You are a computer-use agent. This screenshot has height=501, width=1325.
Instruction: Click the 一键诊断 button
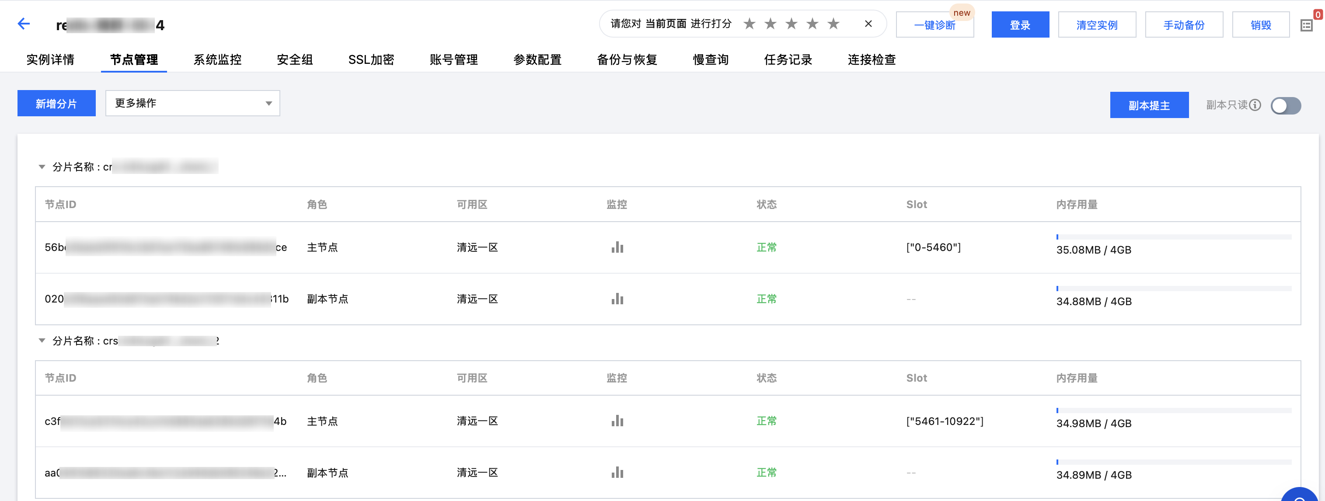pos(934,25)
